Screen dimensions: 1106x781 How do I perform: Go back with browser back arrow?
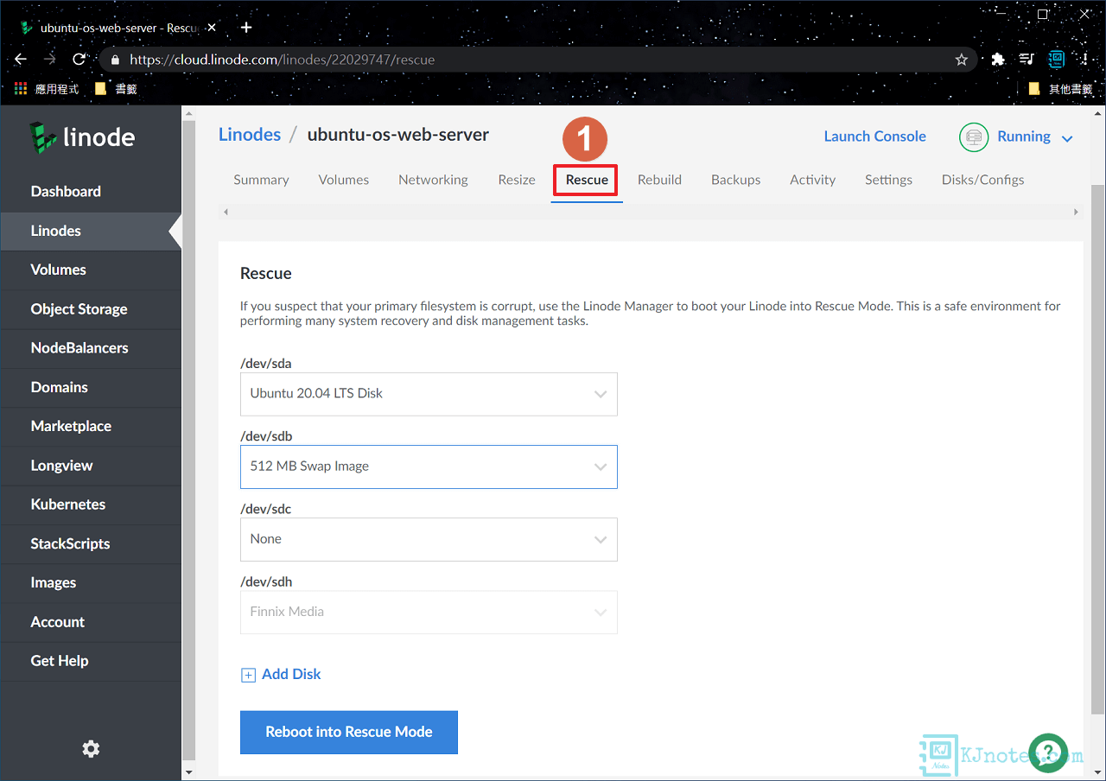click(21, 60)
